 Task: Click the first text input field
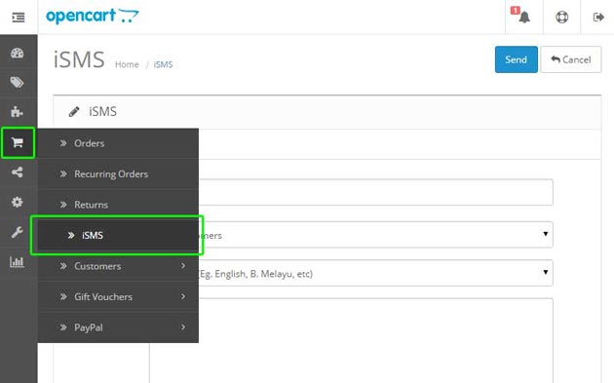pyautogui.click(x=375, y=192)
